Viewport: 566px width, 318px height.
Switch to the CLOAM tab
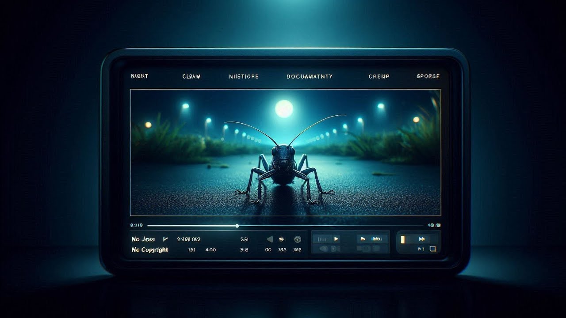pos(191,76)
